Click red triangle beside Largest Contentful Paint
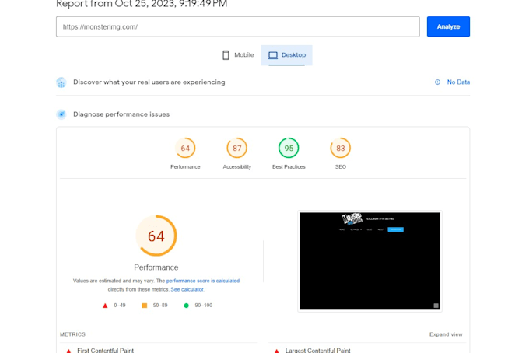Screen dimensions: 529x353 tap(277, 351)
